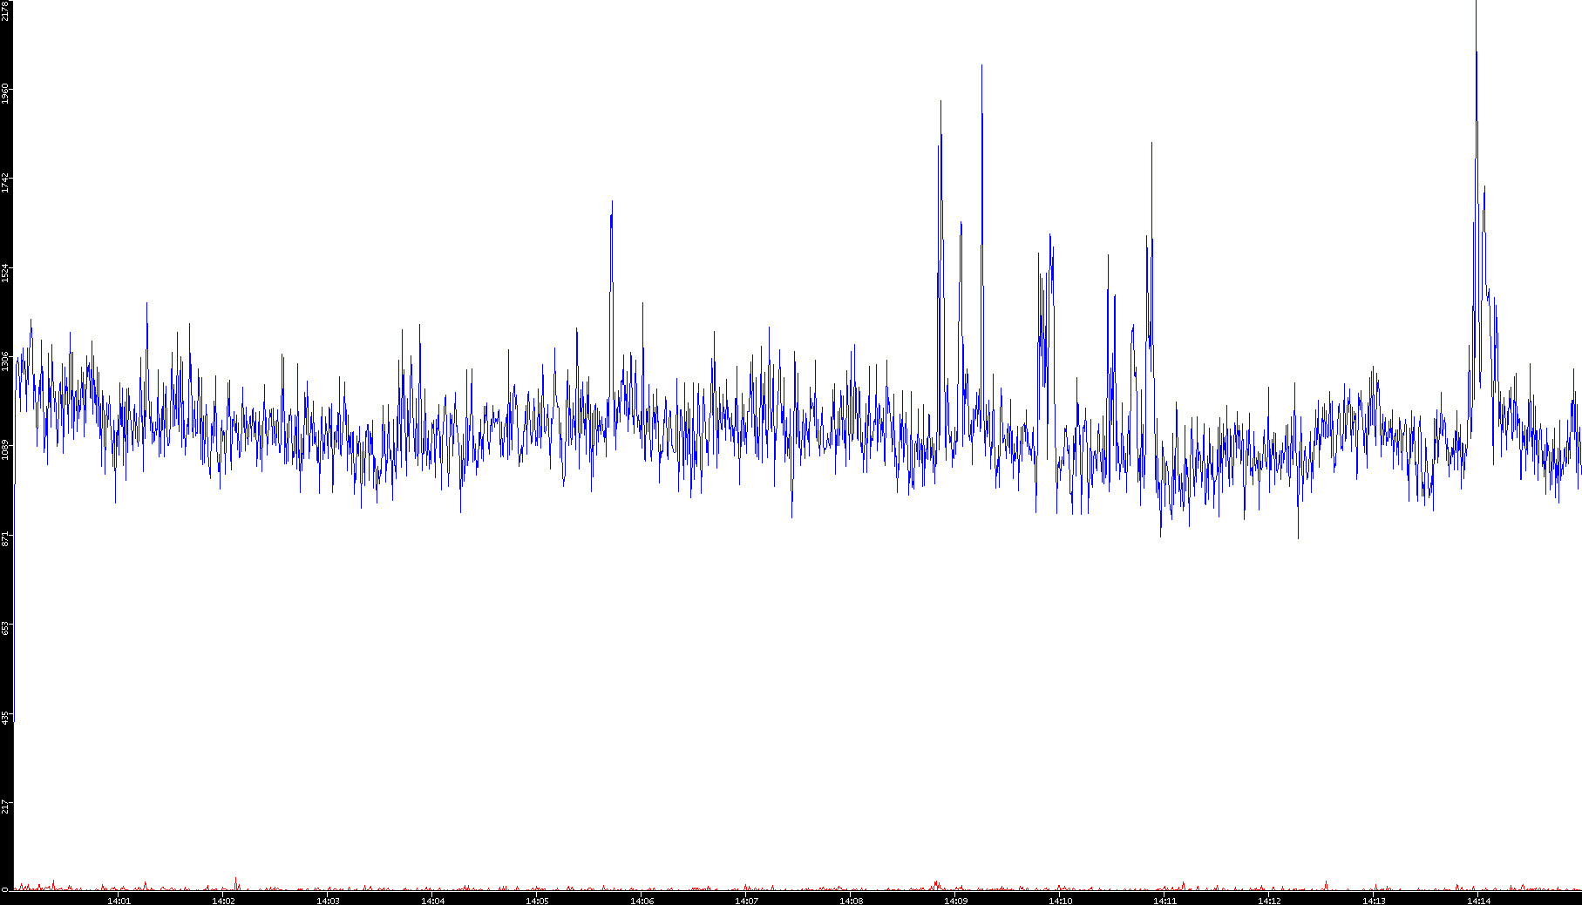
Task: Click the 14:01 time label
Action: coord(119,900)
